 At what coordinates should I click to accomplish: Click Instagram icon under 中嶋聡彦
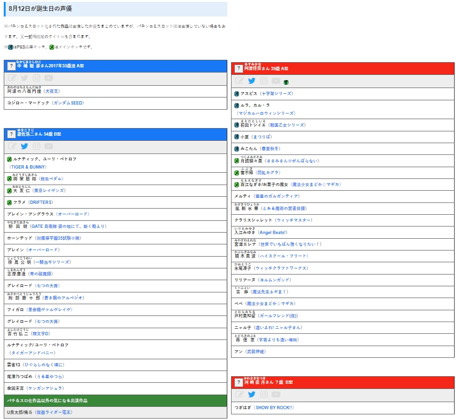[36, 78]
